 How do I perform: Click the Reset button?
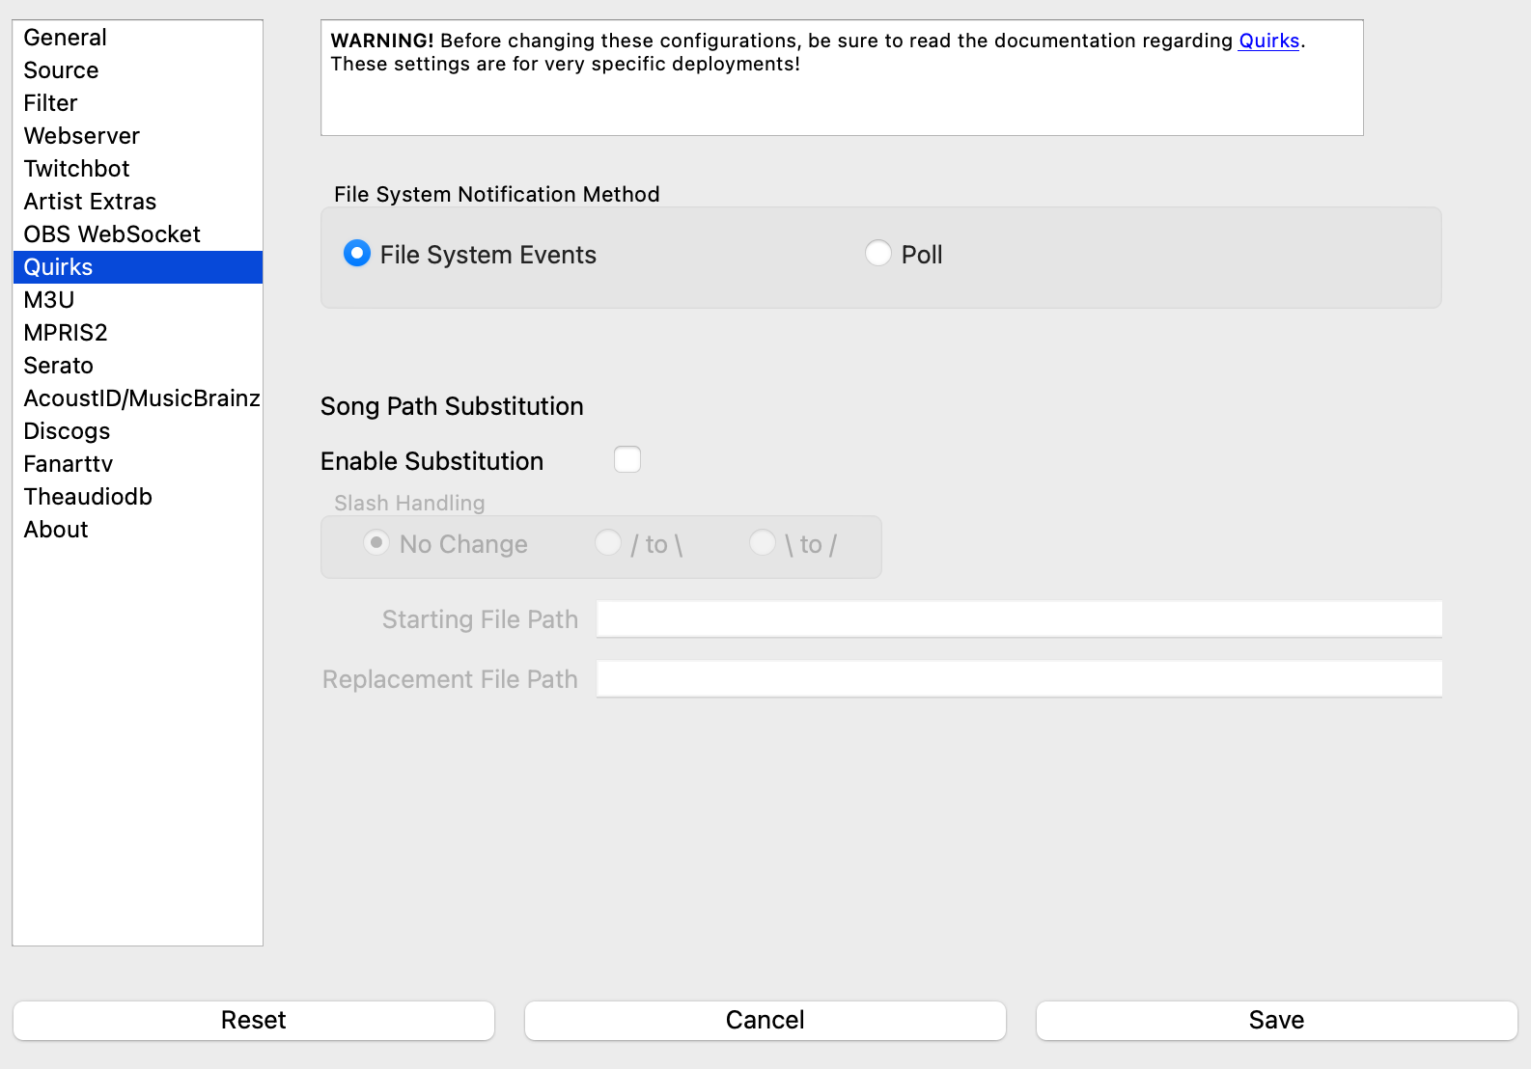(x=253, y=1020)
